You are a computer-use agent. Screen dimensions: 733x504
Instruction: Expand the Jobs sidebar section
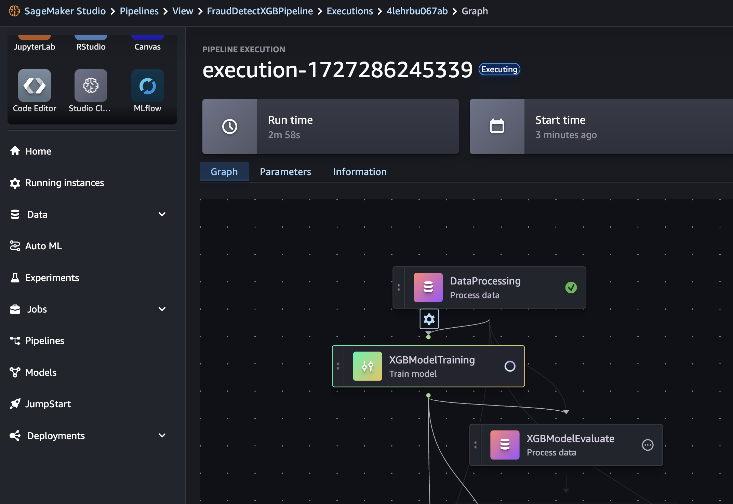pyautogui.click(x=162, y=309)
